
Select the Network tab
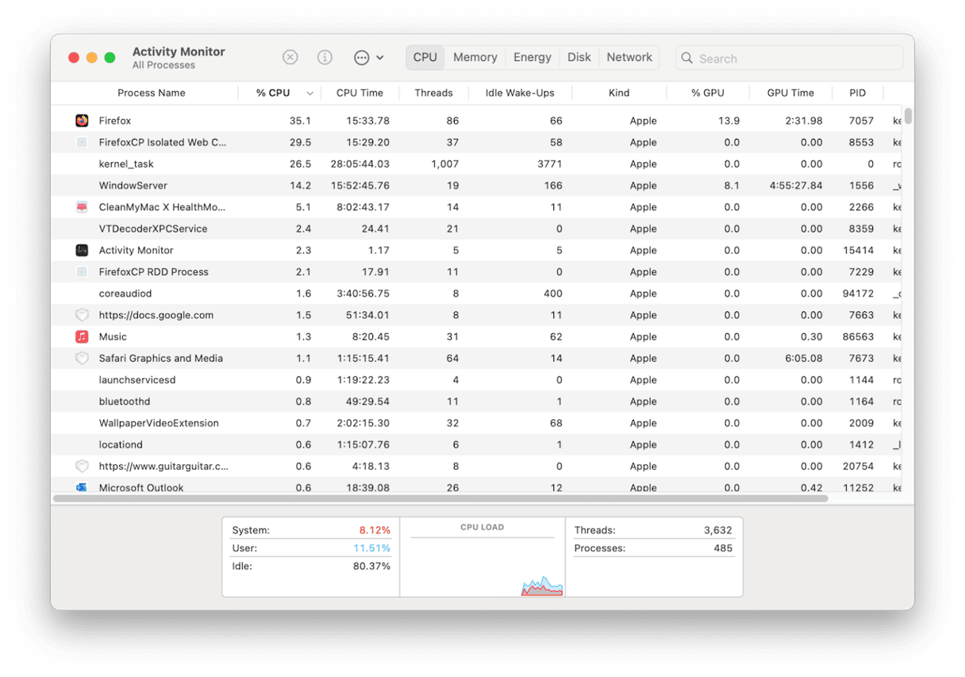click(629, 57)
